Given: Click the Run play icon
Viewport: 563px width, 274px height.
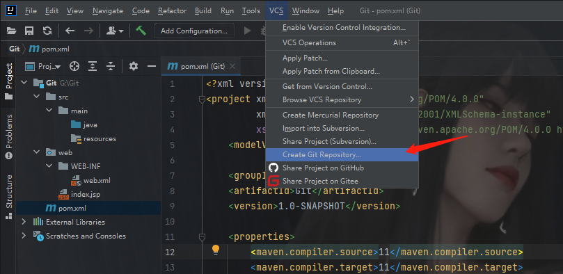Looking at the screenshot, I should (247, 31).
